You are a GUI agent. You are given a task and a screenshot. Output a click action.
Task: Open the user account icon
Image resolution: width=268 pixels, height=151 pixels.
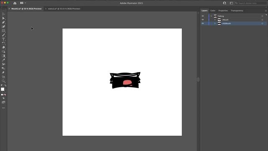(x=224, y=3)
